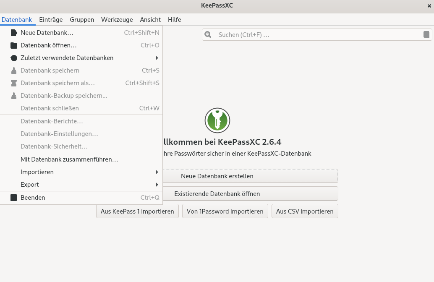Click the Neue Datenbank document icon

coord(14,33)
